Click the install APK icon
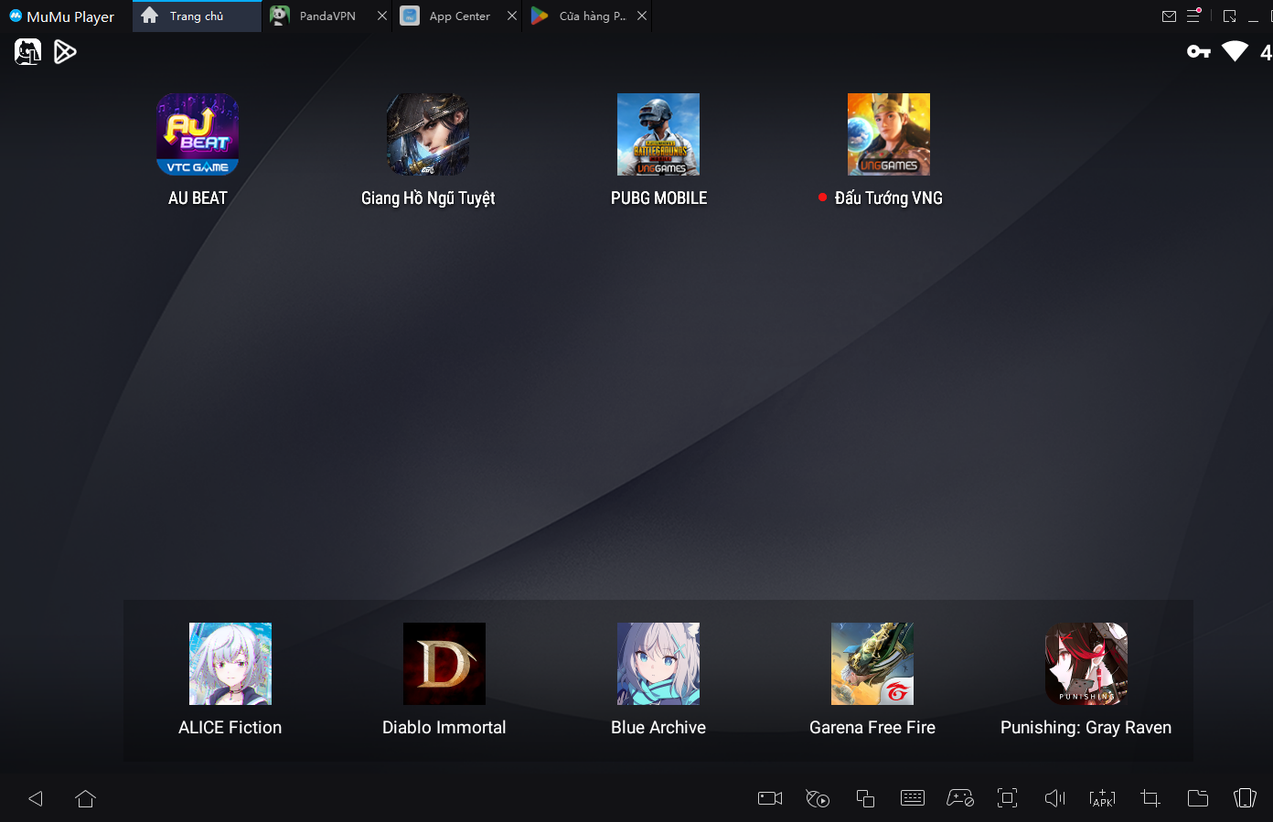 click(1102, 798)
